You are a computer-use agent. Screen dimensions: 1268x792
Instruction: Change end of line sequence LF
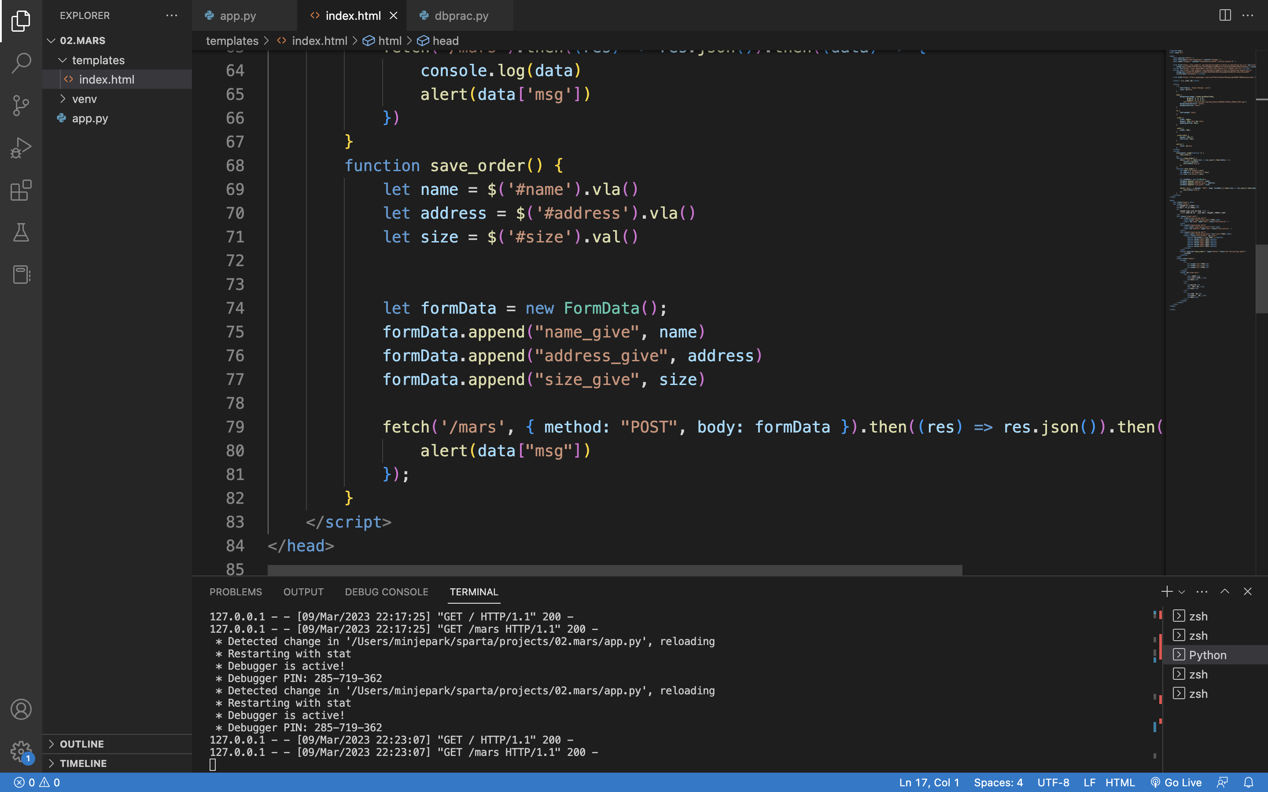click(1089, 783)
